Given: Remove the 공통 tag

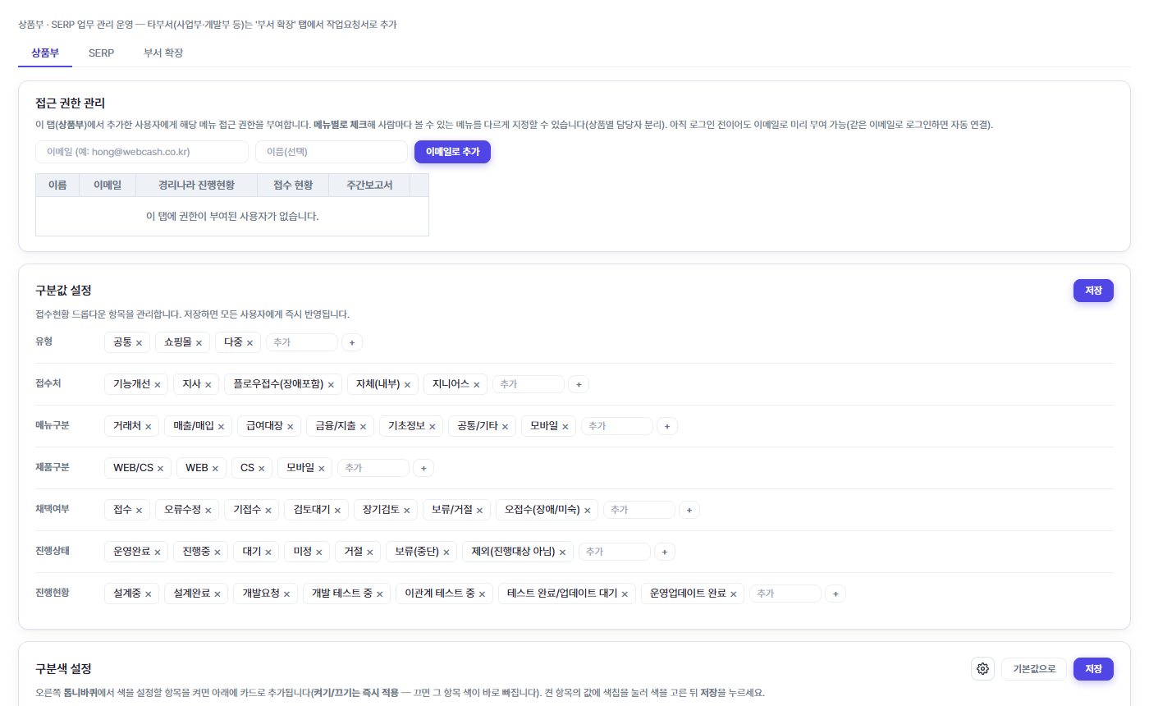Looking at the screenshot, I should 139,342.
